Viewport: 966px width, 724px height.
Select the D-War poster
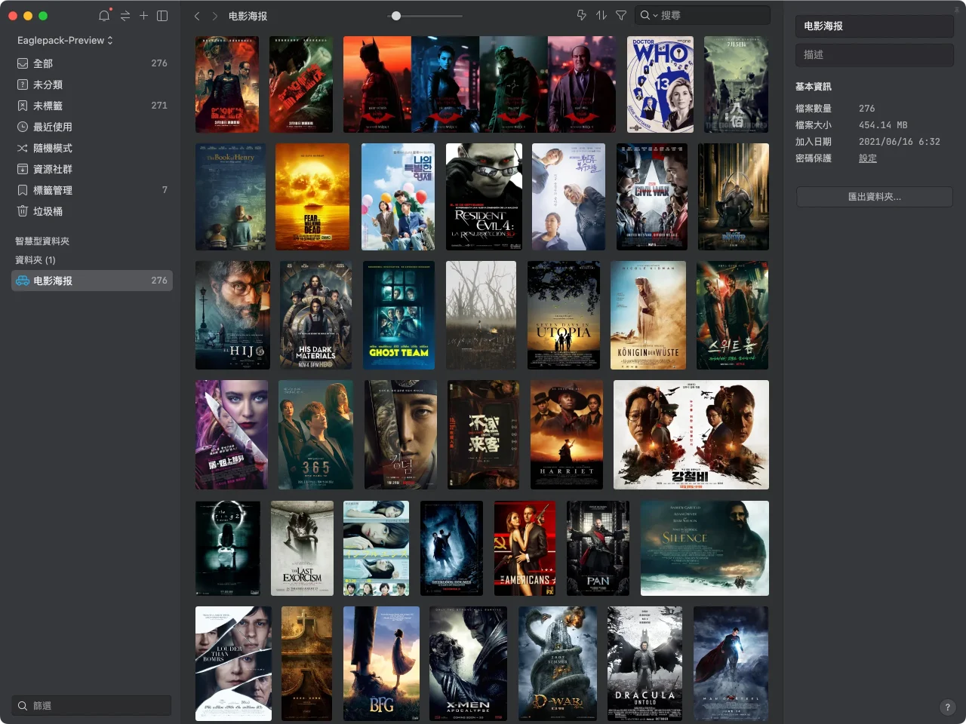[558, 664]
